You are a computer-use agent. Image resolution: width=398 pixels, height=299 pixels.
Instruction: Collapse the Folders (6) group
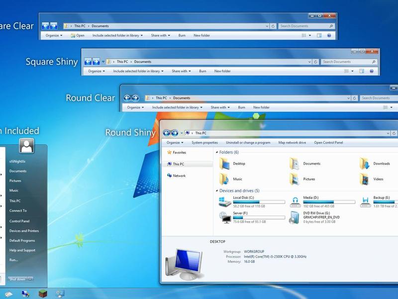217,152
